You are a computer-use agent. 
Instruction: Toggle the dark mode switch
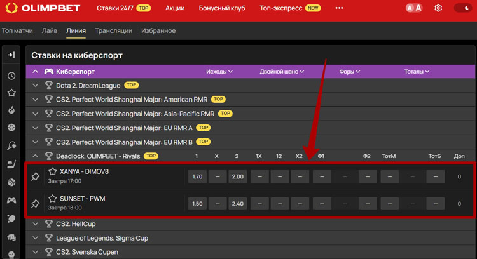(x=463, y=8)
